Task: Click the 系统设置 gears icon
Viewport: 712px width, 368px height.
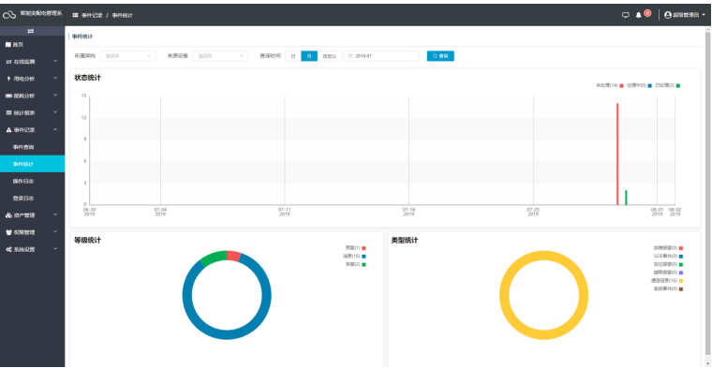Action: pos(8,249)
